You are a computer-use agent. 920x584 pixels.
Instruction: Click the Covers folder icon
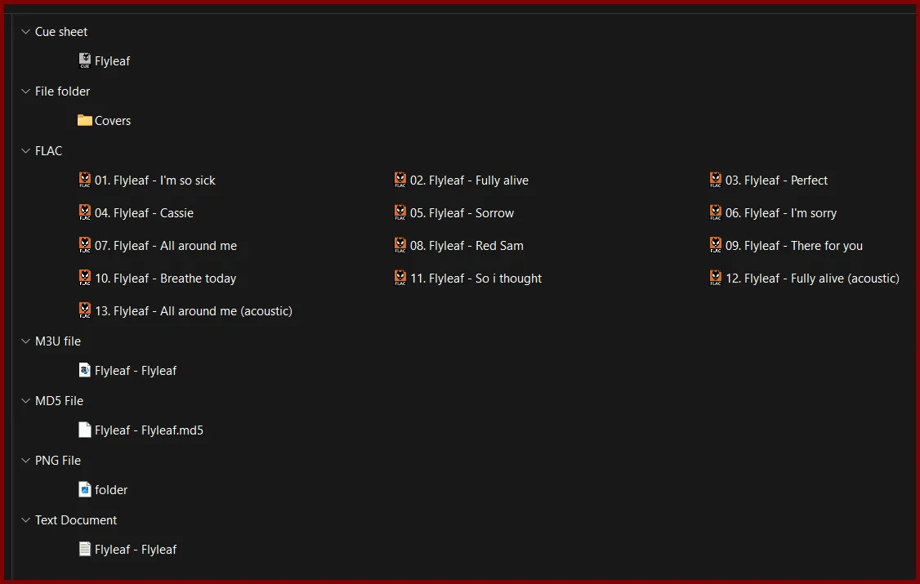[84, 120]
